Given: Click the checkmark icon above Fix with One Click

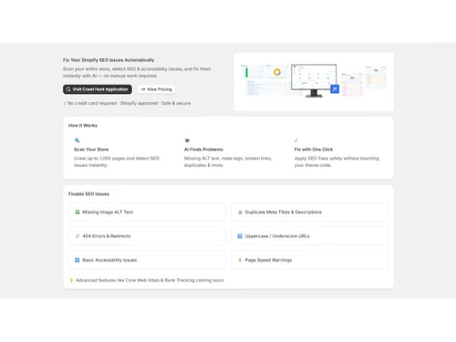Looking at the screenshot, I should (296, 140).
